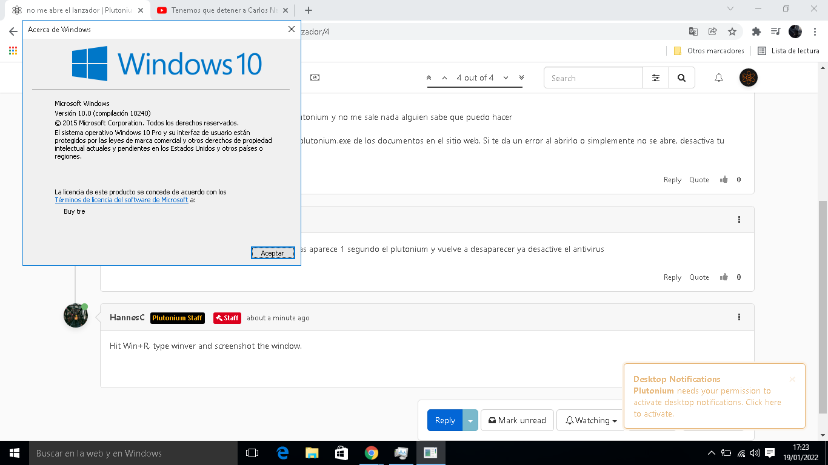Viewport: 828px width, 465px height.
Task: Click the '4 out of 4' post indicator
Action: pyautogui.click(x=475, y=77)
